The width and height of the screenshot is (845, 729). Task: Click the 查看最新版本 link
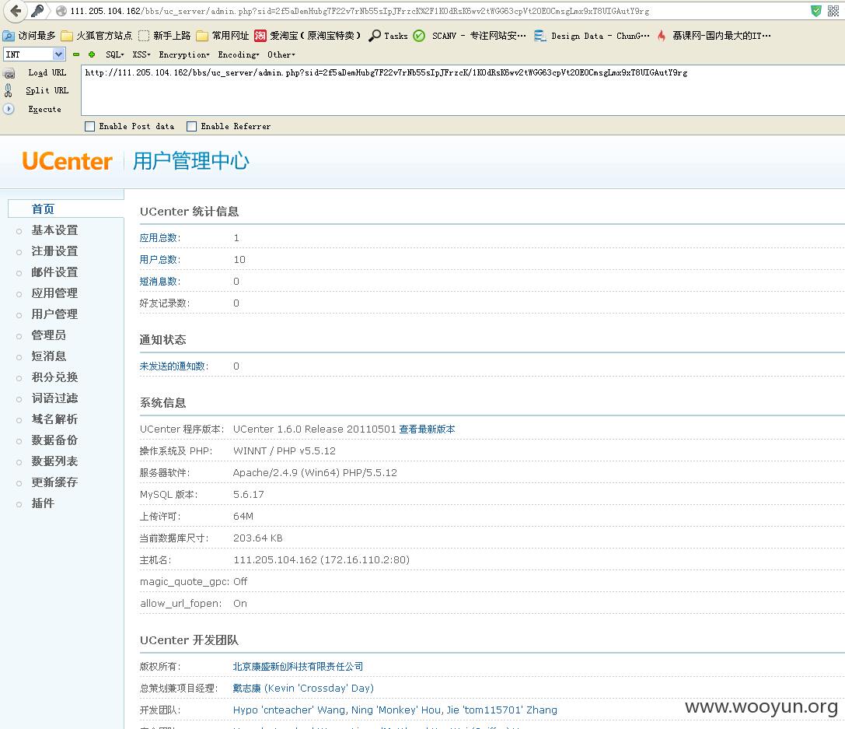pos(427,429)
